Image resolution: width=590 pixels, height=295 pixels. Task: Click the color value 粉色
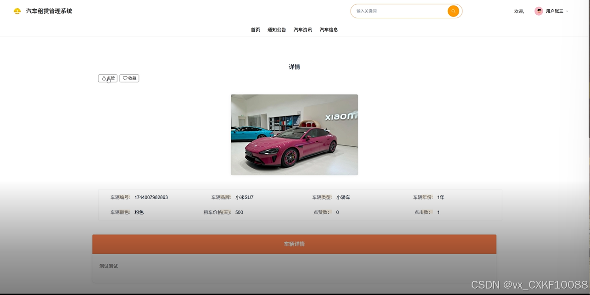click(139, 212)
